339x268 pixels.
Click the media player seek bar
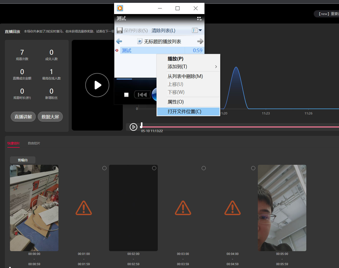(136, 79)
